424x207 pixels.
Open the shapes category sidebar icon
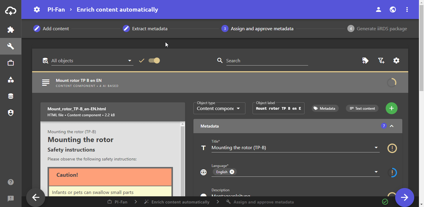pyautogui.click(x=11, y=79)
